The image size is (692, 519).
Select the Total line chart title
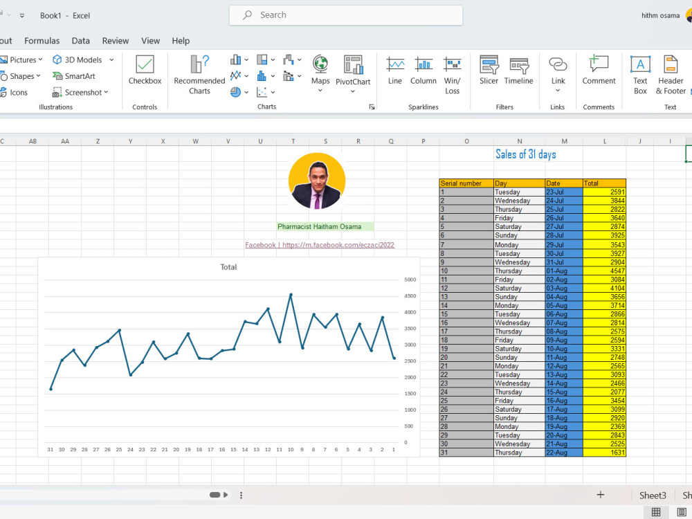(x=228, y=267)
